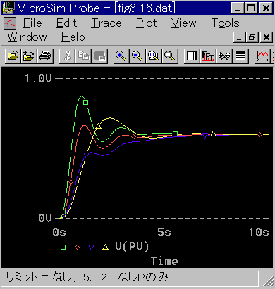The image size is (275, 289).
Task: Click the yellow triangle marker on curve
Action: pos(98,126)
